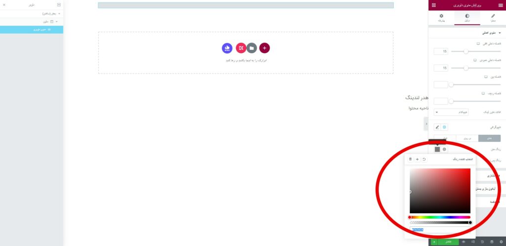Viewport: 506px width, 246px height.
Task: Clear color with the trash icon
Action: click(x=411, y=159)
